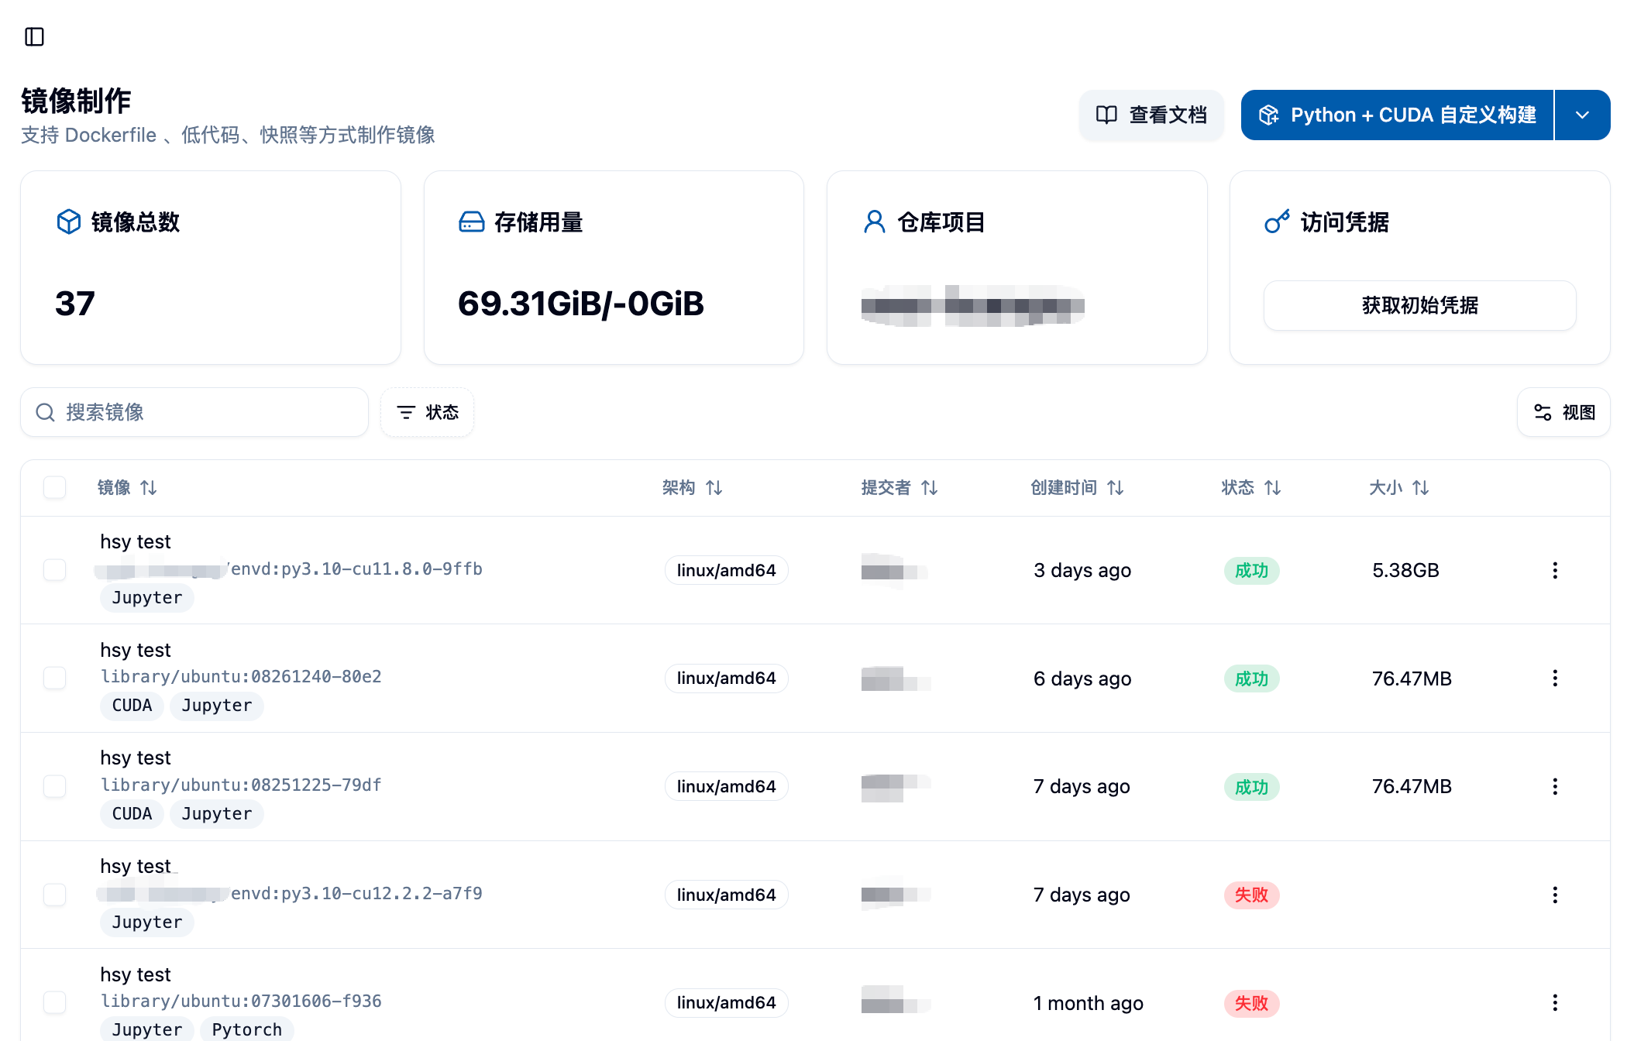This screenshot has height=1041, width=1627.
Task: Open more options for ubuntu:08261240-80e2 row
Action: pos(1554,679)
